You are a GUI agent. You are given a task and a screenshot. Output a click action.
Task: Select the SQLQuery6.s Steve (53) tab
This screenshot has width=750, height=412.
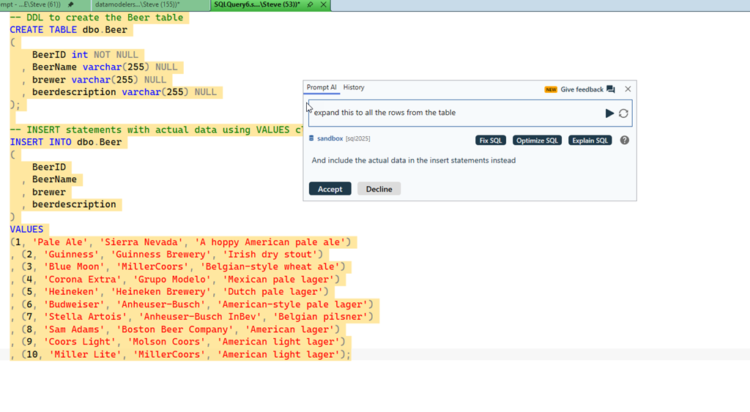point(257,5)
